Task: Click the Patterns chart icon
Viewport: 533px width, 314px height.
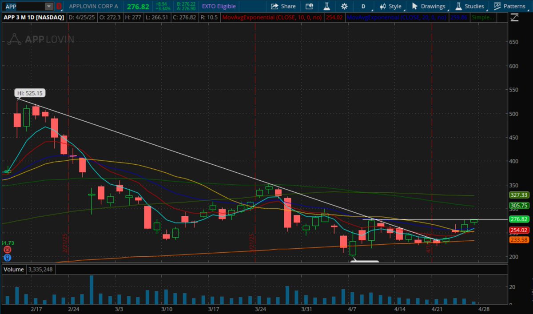Action: click(497, 6)
